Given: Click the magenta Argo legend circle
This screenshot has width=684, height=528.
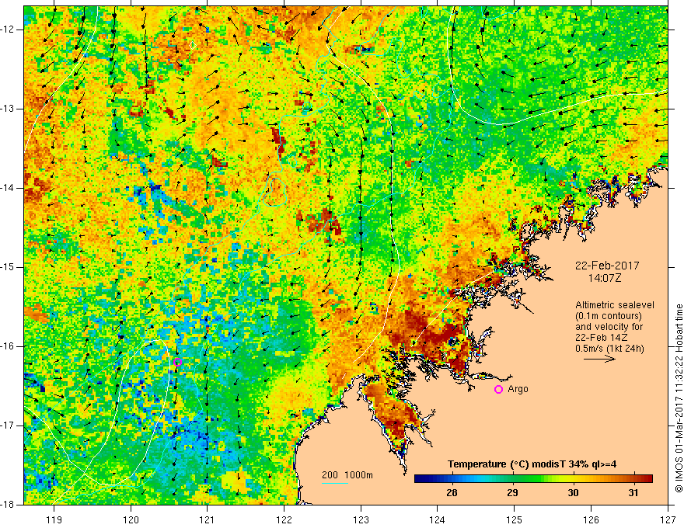Looking at the screenshot, I should click(498, 389).
